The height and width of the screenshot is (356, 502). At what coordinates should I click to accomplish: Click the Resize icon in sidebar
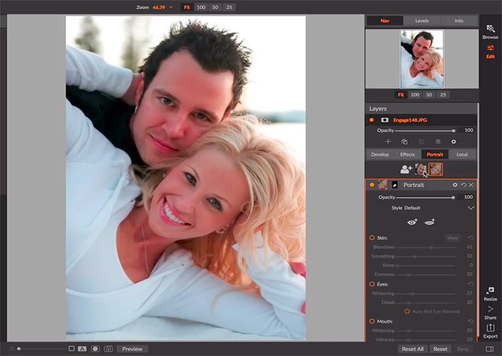click(490, 293)
